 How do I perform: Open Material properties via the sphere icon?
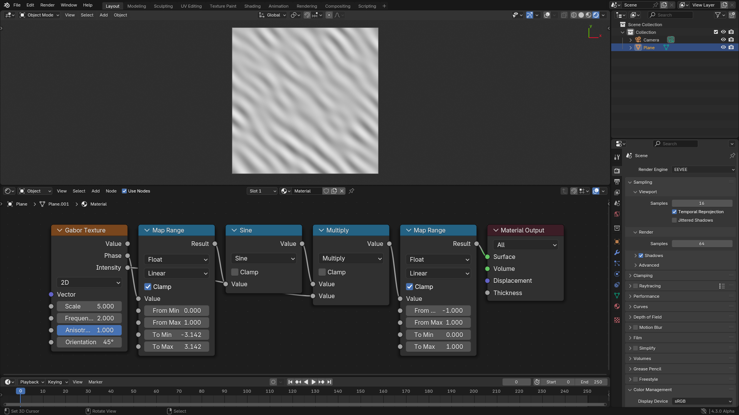tap(617, 306)
